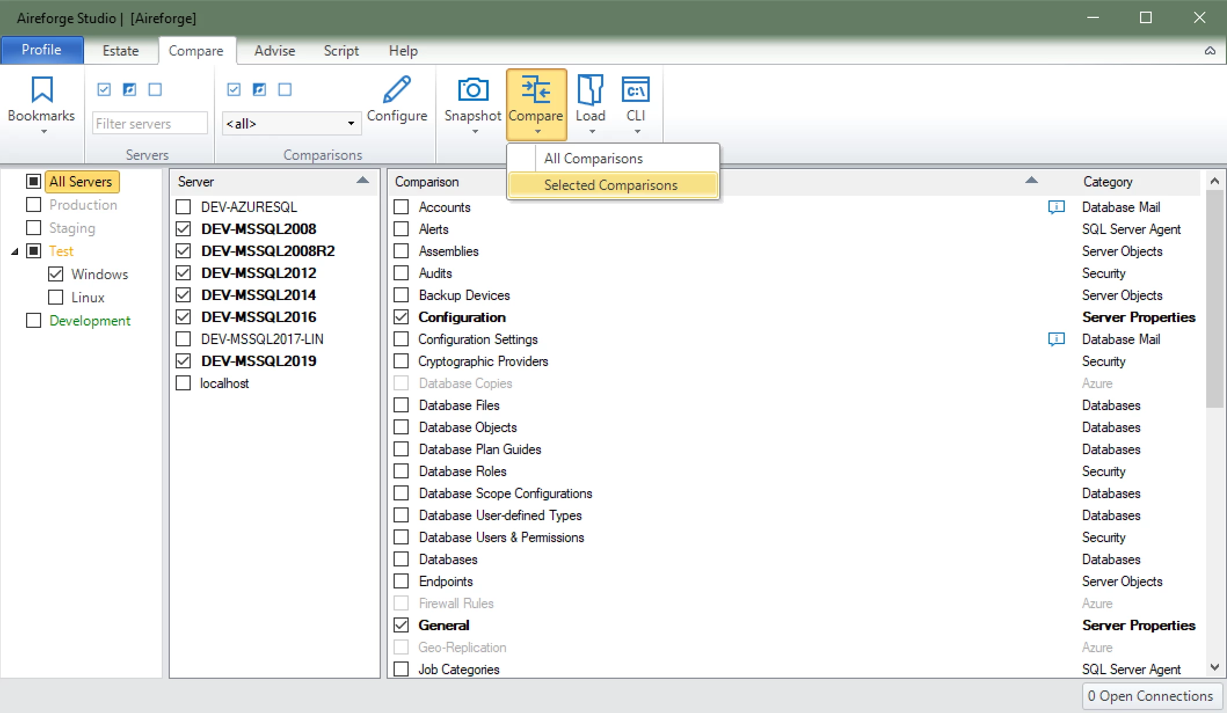The width and height of the screenshot is (1227, 713).
Task: Collapse the Test tree node arrow
Action: [14, 251]
